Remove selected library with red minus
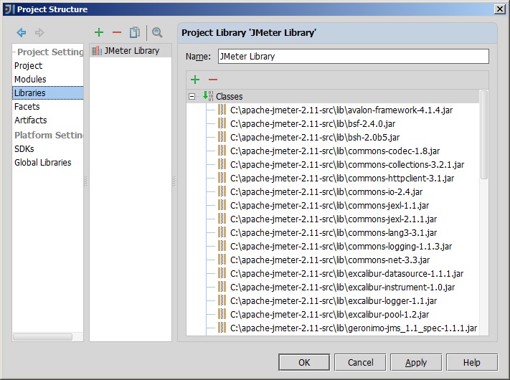This screenshot has height=380, width=510. click(116, 33)
